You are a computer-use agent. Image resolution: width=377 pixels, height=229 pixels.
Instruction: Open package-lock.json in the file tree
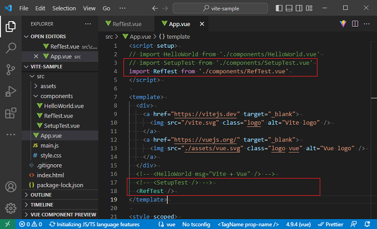pyautogui.click(x=60, y=185)
